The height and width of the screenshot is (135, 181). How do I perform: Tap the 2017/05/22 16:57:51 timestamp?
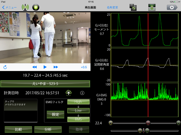(x=42, y=93)
